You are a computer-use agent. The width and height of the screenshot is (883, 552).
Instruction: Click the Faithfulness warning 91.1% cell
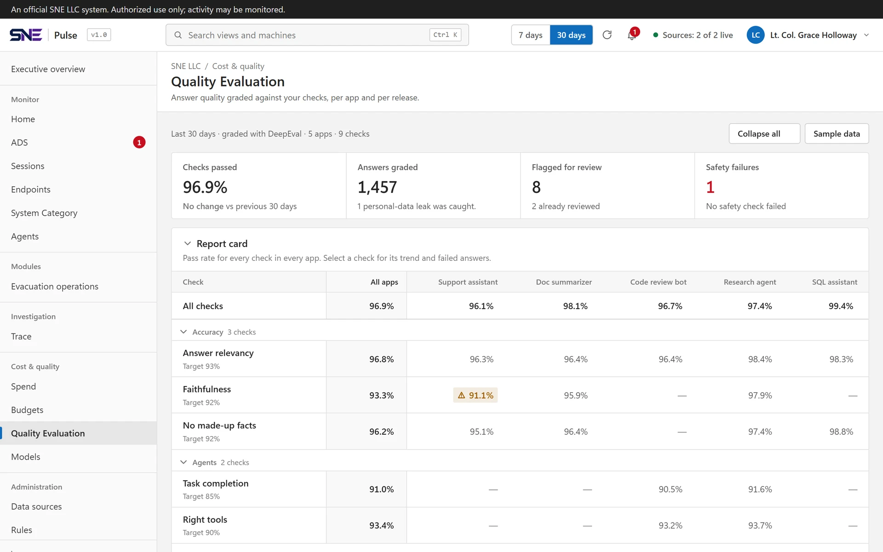[476, 395]
